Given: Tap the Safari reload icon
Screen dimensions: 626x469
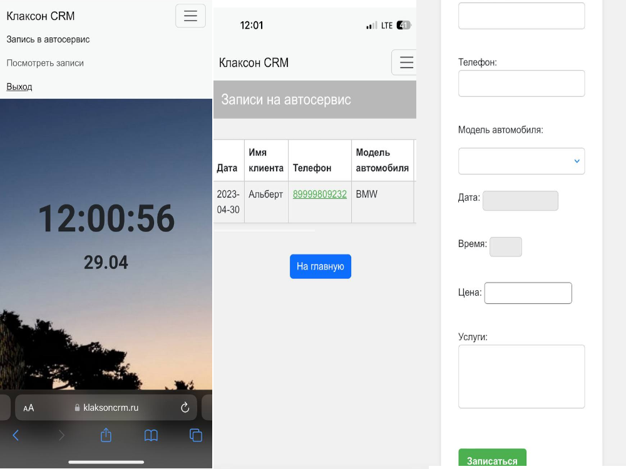Looking at the screenshot, I should pyautogui.click(x=185, y=408).
